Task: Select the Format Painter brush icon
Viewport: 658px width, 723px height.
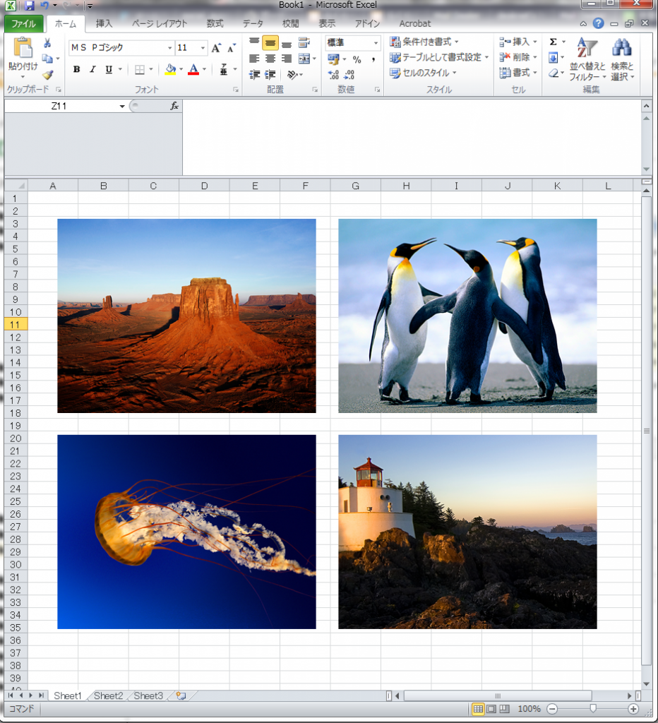Action: tap(47, 75)
